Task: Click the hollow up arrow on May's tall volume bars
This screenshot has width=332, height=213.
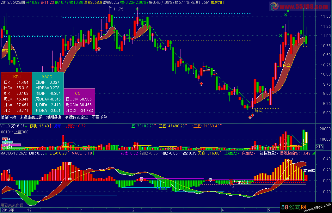Action: (286, 143)
